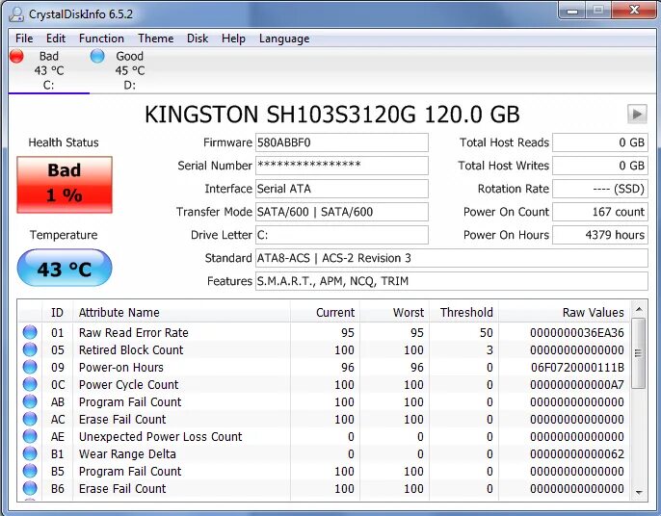The height and width of the screenshot is (516, 661).
Task: Click the red Bad 1 % health status button
Action: 65,185
